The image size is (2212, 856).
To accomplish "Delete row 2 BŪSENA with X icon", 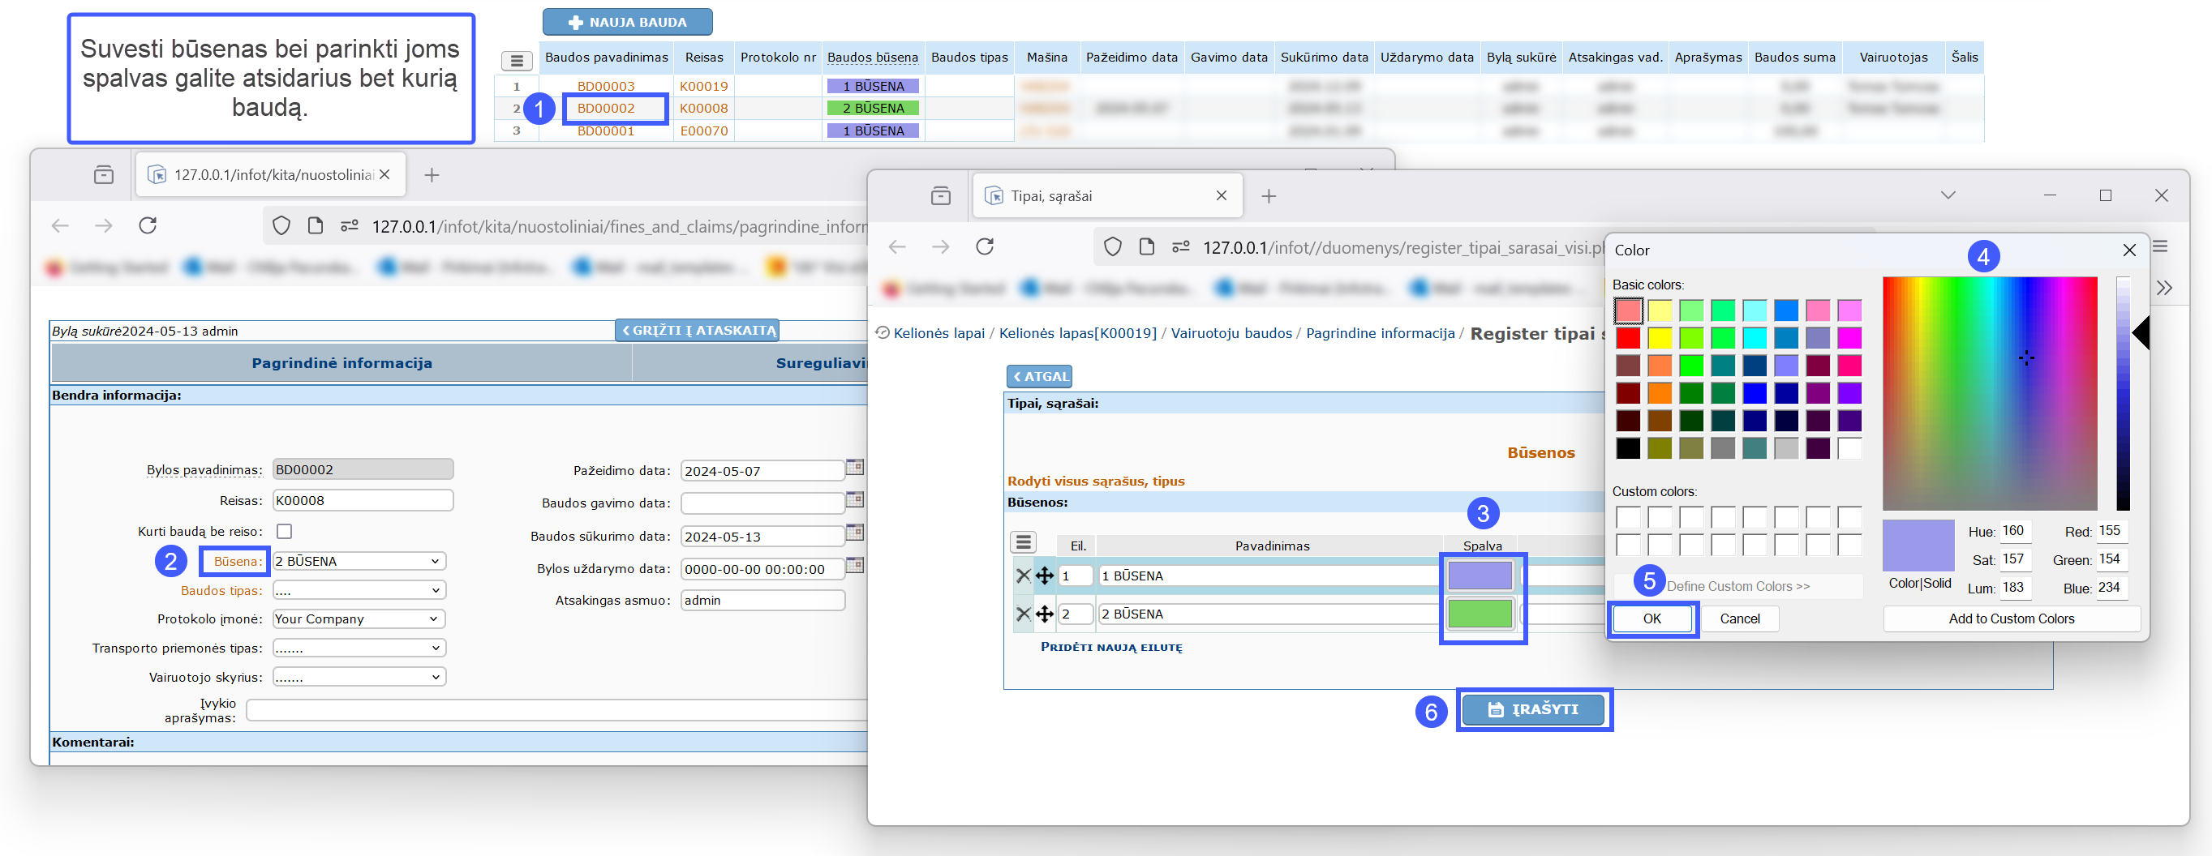I will (x=1023, y=614).
